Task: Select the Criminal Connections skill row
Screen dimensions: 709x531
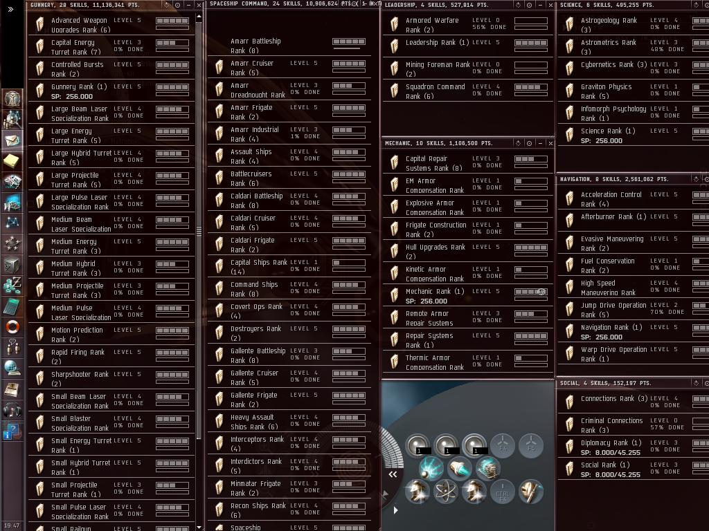Action: click(633, 425)
